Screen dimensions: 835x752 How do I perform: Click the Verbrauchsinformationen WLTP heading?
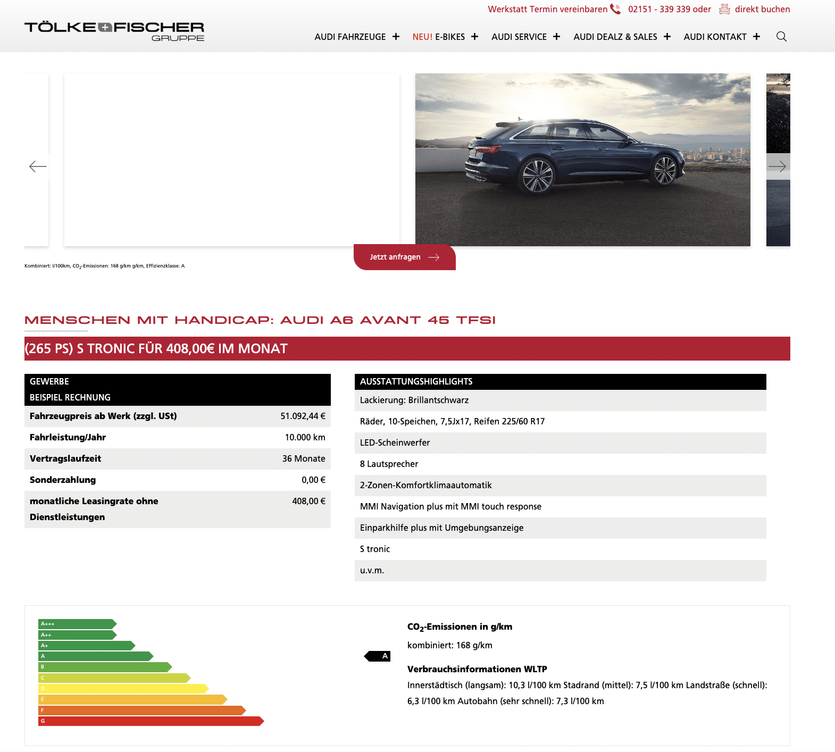pyautogui.click(x=477, y=669)
